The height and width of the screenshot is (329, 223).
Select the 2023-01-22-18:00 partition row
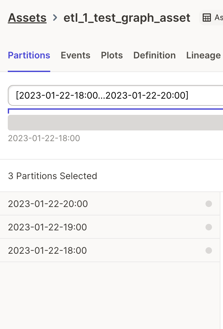pos(97,250)
